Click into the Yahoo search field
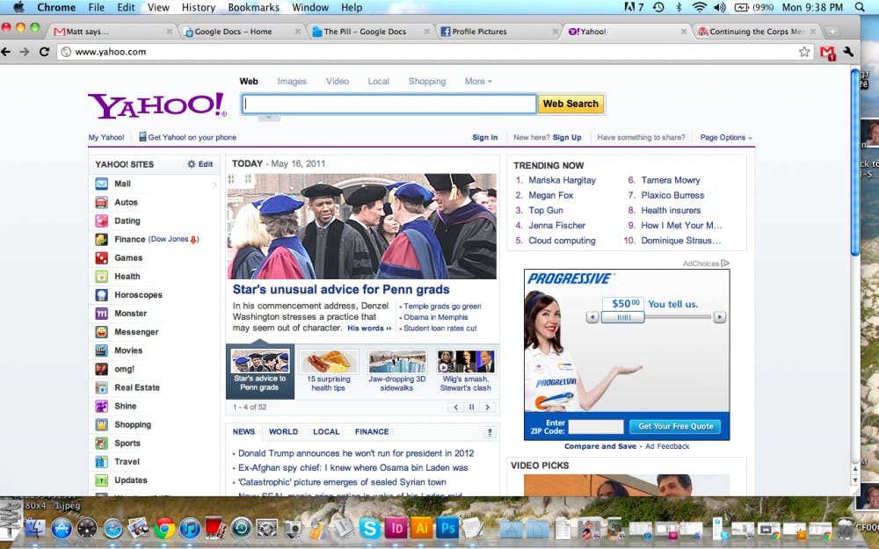 (389, 104)
